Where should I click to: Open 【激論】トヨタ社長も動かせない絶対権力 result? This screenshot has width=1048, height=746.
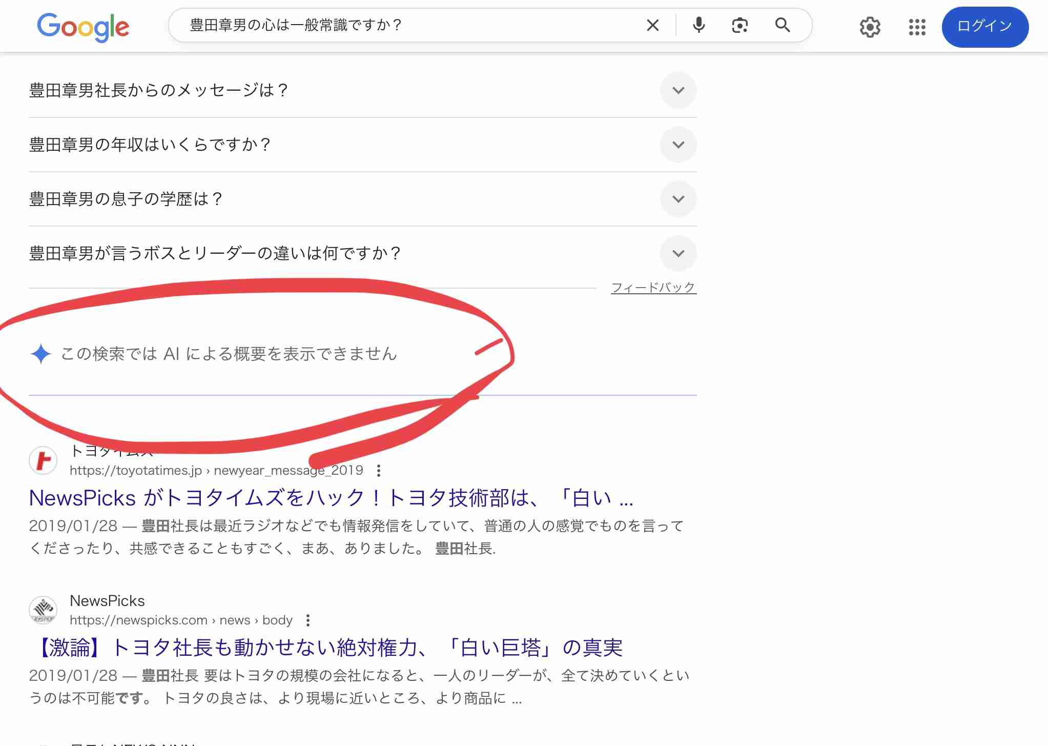point(325,648)
